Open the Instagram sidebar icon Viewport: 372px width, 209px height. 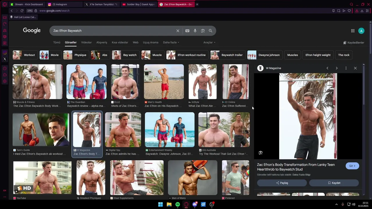click(5, 53)
